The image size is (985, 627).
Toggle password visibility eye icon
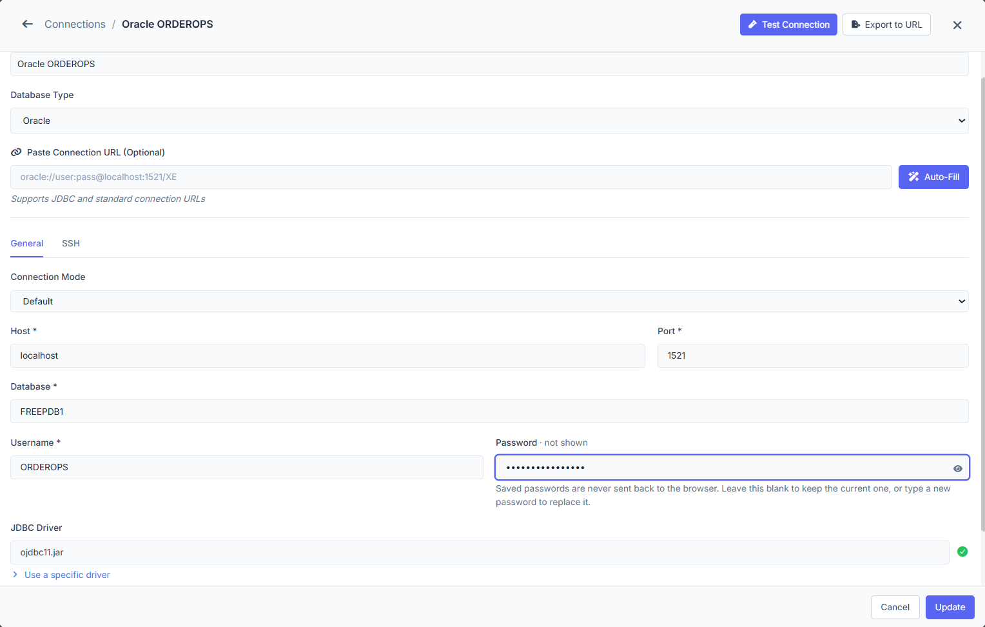tap(958, 468)
